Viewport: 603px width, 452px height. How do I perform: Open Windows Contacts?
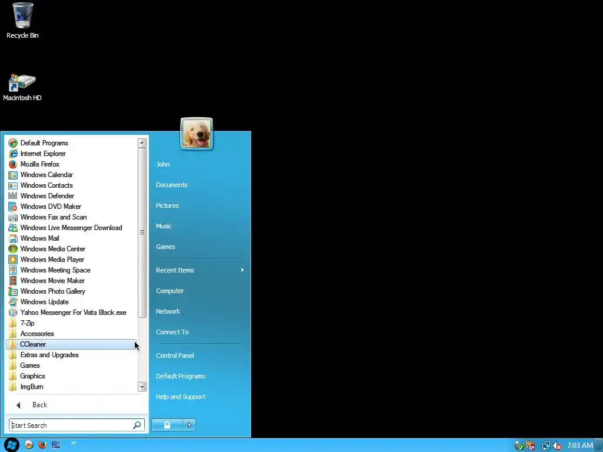[71, 185]
